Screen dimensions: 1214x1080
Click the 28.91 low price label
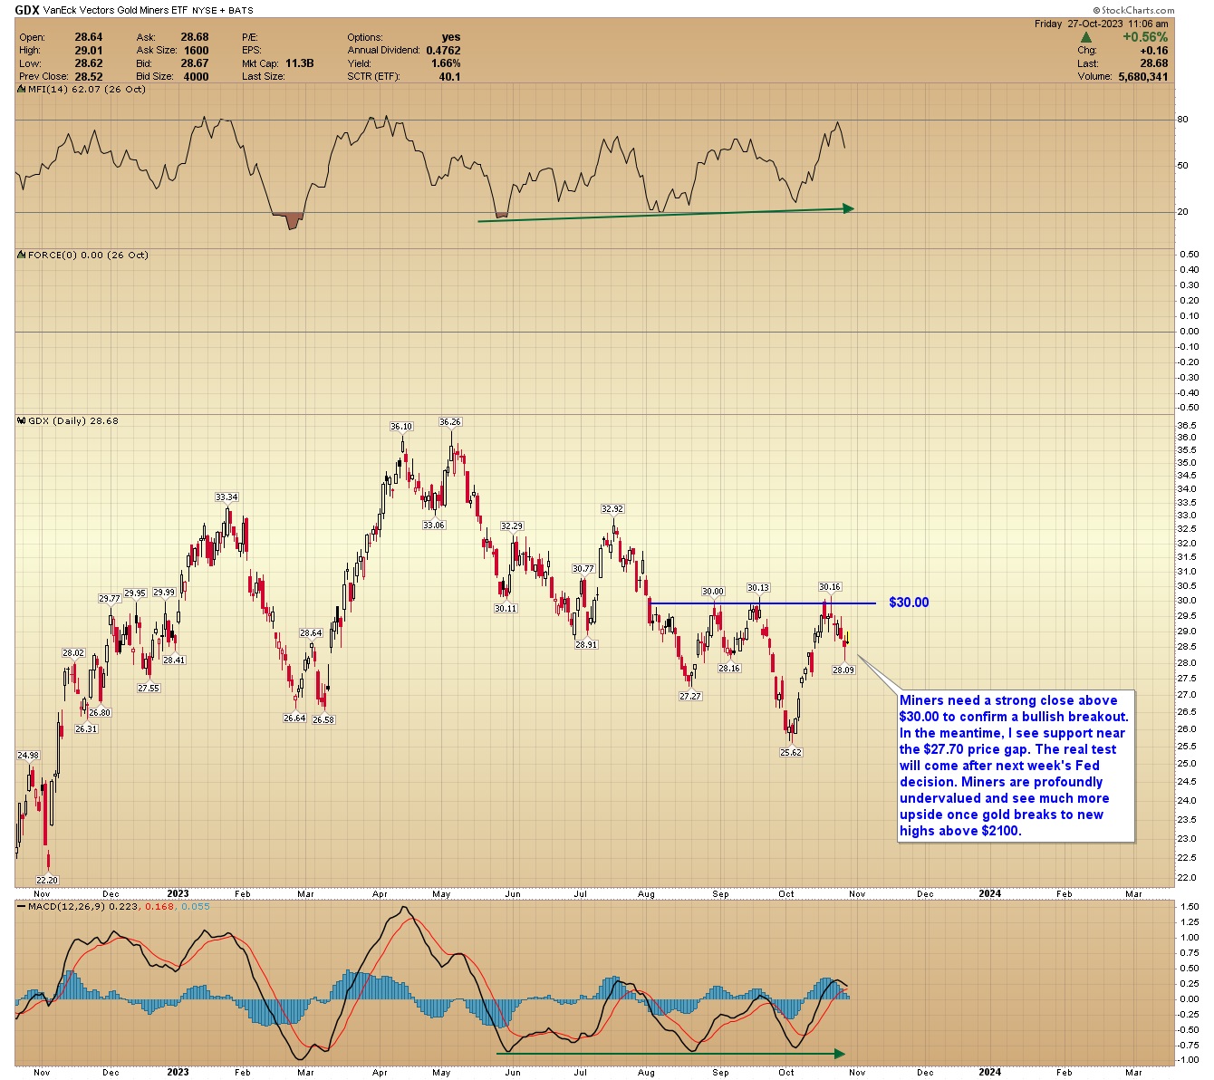click(x=586, y=645)
